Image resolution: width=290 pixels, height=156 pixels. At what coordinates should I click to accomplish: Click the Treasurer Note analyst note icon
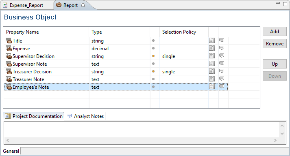tap(222, 79)
